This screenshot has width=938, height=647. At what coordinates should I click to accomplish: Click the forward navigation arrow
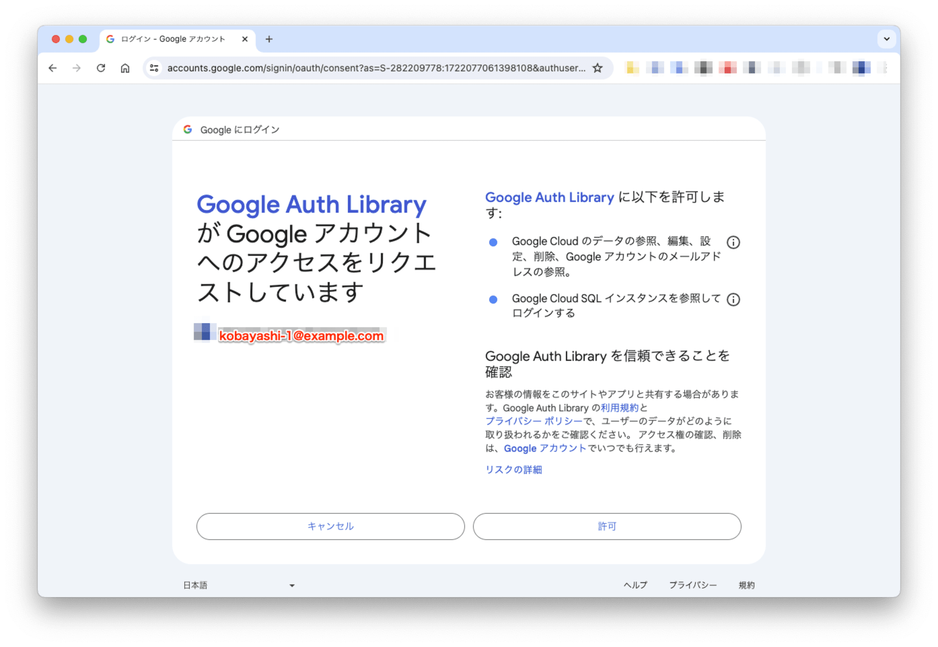click(76, 68)
